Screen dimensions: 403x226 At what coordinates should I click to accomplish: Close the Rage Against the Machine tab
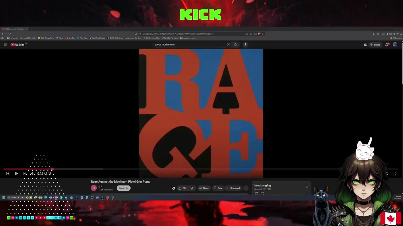click(27, 29)
